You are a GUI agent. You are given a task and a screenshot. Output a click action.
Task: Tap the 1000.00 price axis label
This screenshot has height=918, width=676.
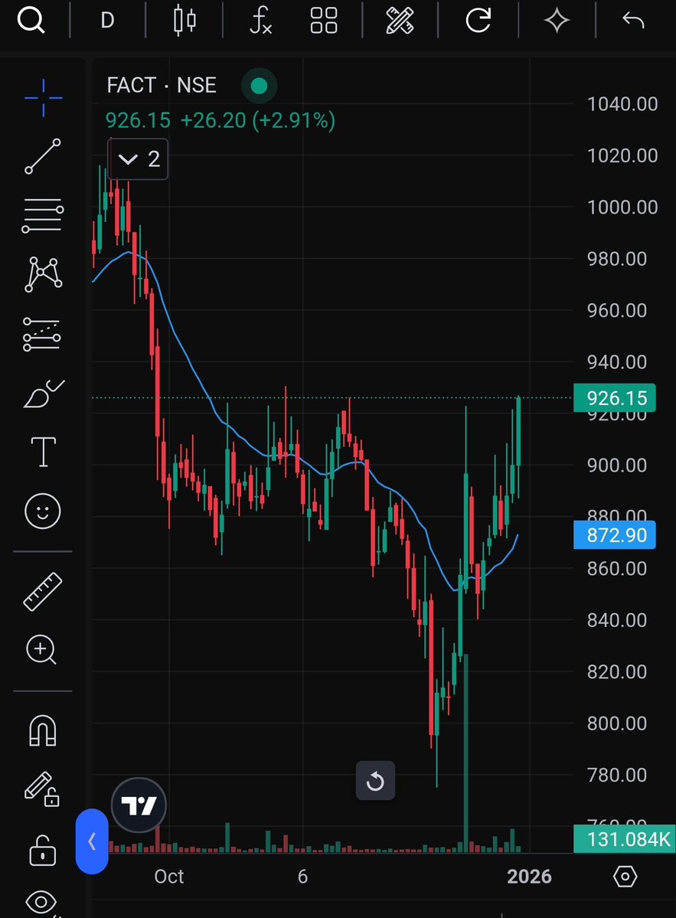[622, 207]
